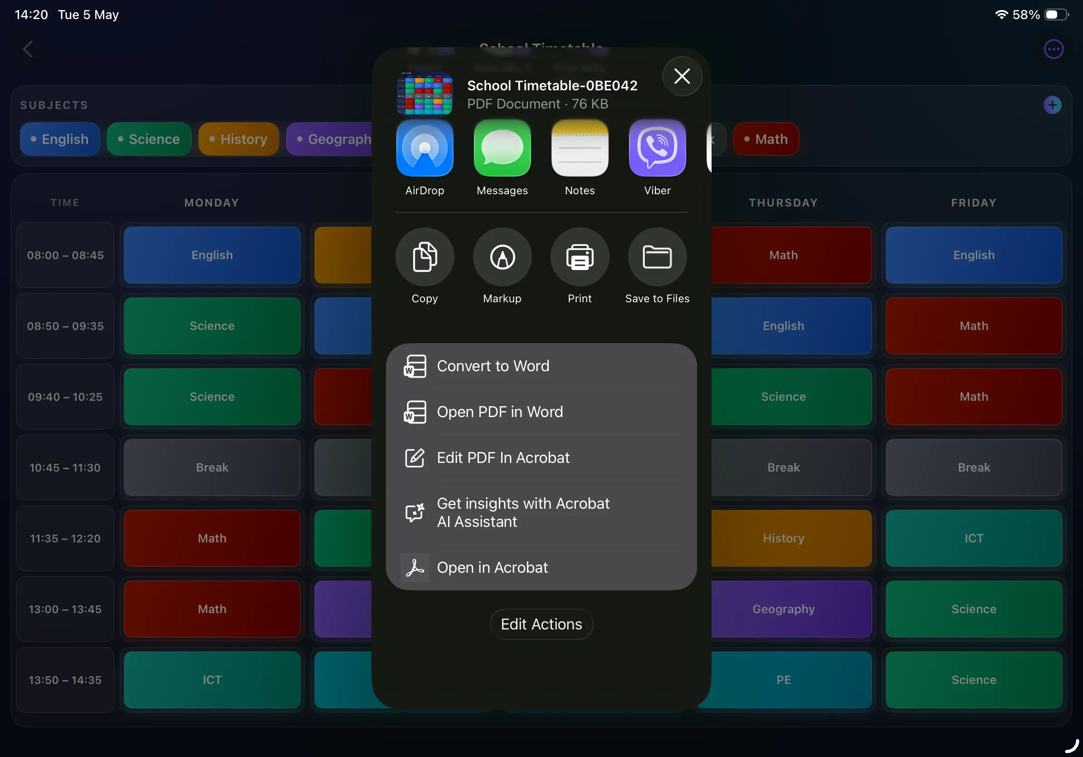This screenshot has width=1083, height=757.
Task: Select Open PDF in Word
Action: [541, 412]
